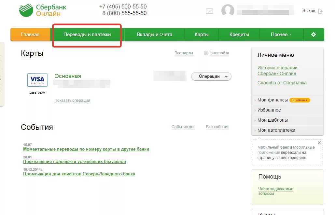
Task: Click the События heading
Action: click(x=37, y=127)
